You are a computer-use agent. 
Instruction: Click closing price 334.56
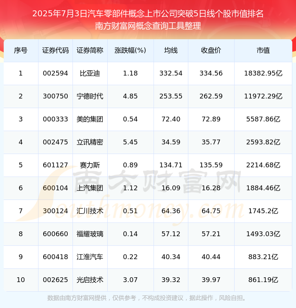point(211,73)
